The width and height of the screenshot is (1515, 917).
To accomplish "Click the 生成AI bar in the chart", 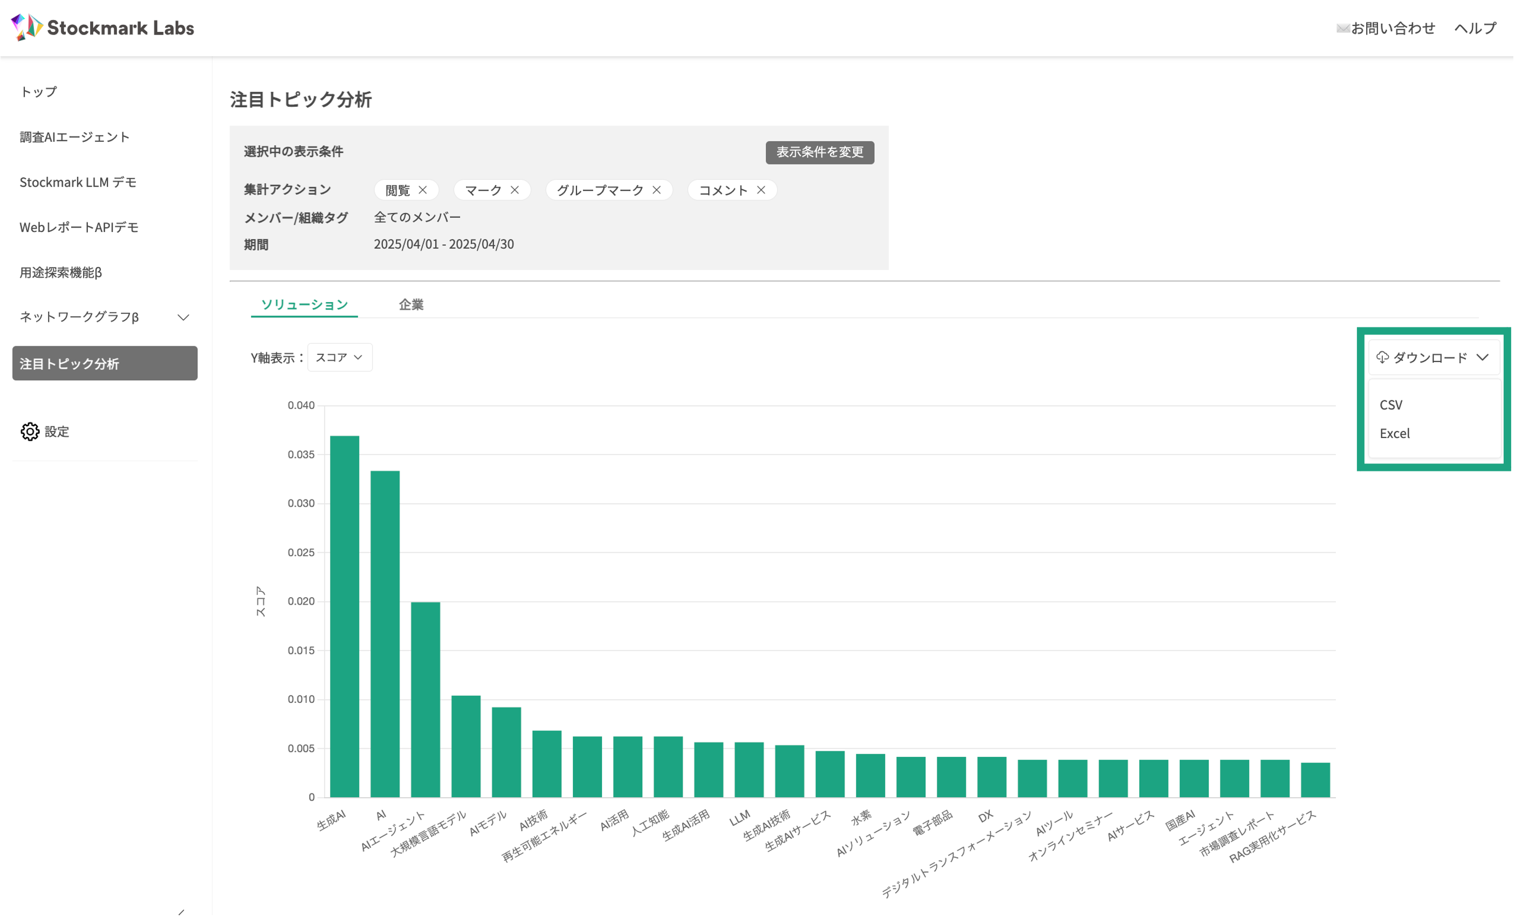I will click(345, 618).
